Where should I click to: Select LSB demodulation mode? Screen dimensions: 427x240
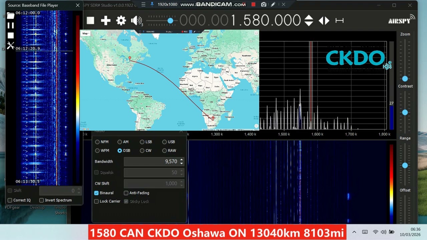point(142,142)
